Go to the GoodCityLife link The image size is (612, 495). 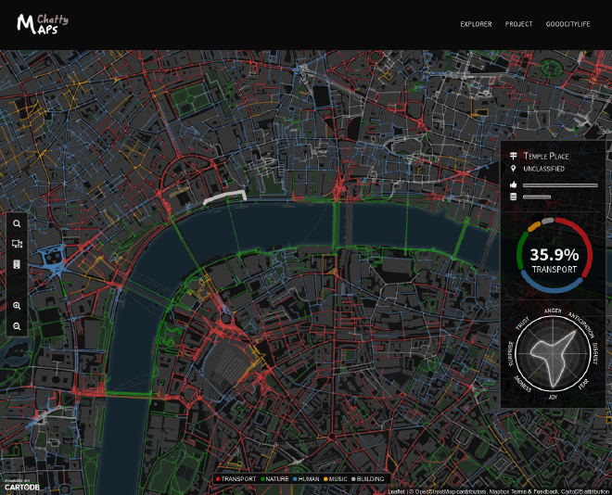click(567, 24)
